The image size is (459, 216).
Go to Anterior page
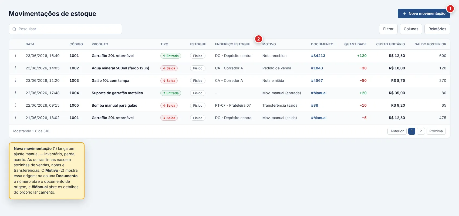(x=397, y=131)
